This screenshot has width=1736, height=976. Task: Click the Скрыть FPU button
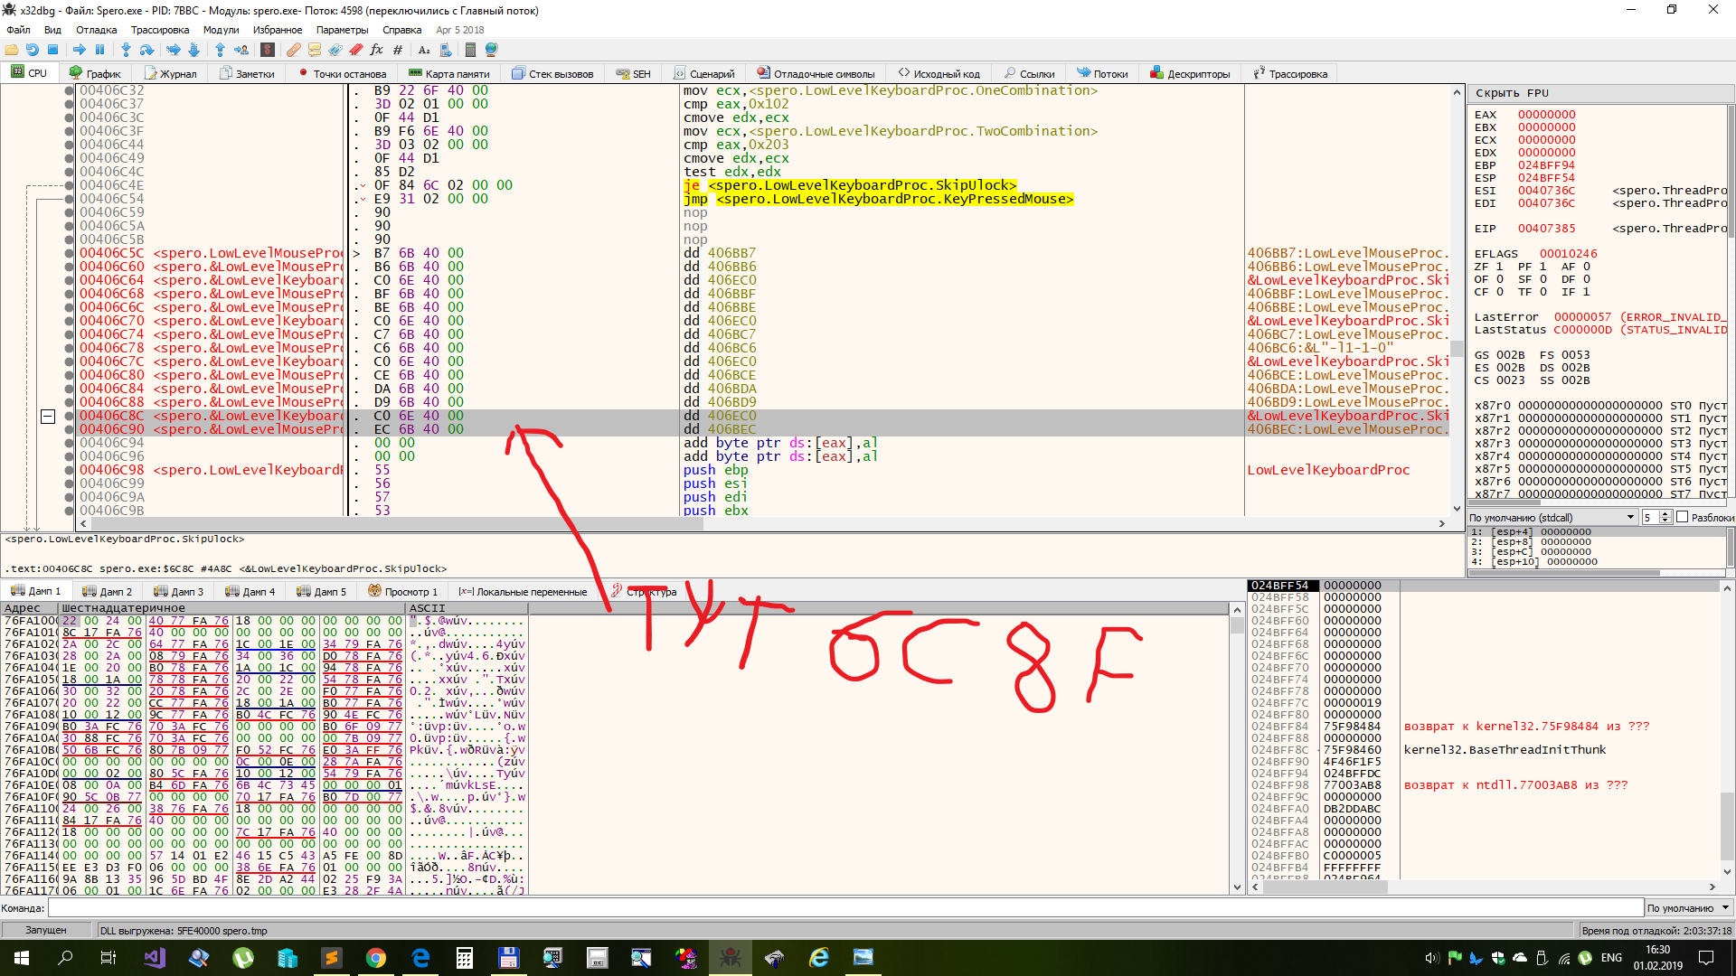click(x=1512, y=93)
